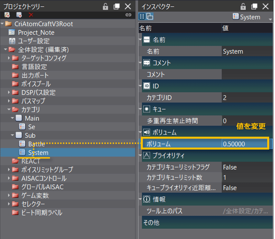Expand the セレクター folder
Viewport: 275px width, 239px height.
(9, 204)
